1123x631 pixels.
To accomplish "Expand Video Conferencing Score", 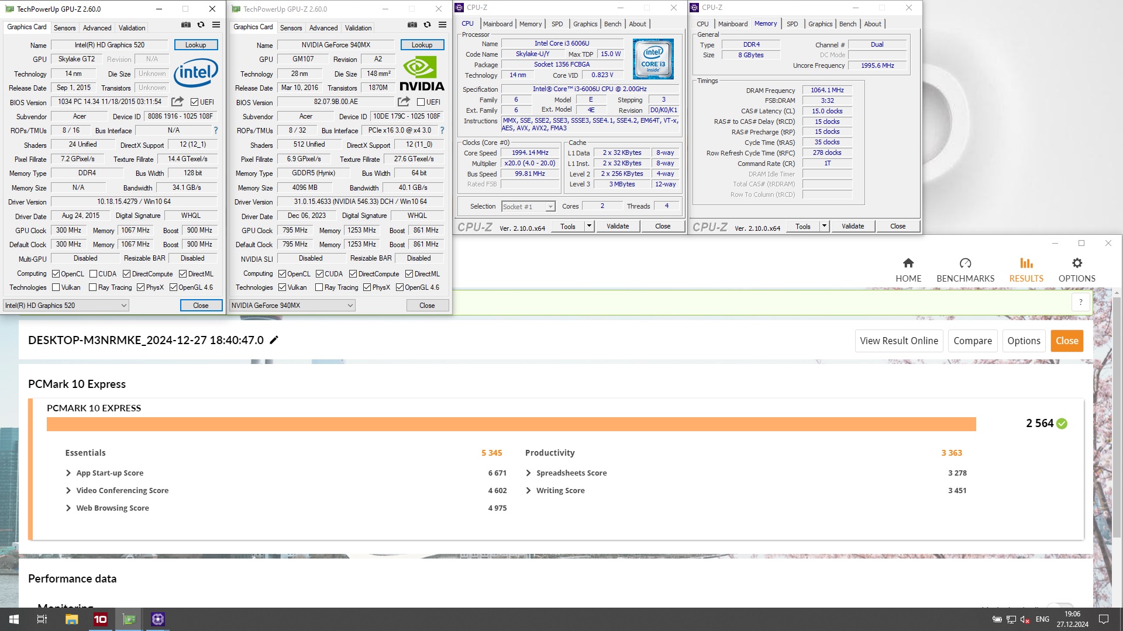I will coord(68,490).
